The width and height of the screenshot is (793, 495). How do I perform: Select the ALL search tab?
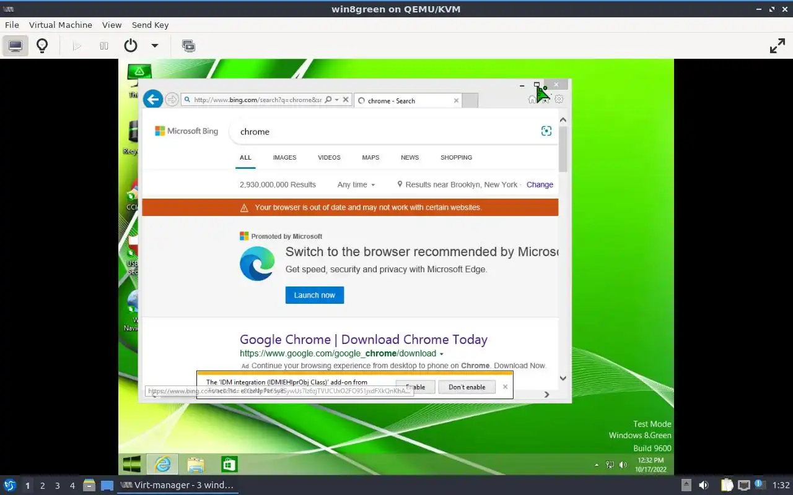245,158
